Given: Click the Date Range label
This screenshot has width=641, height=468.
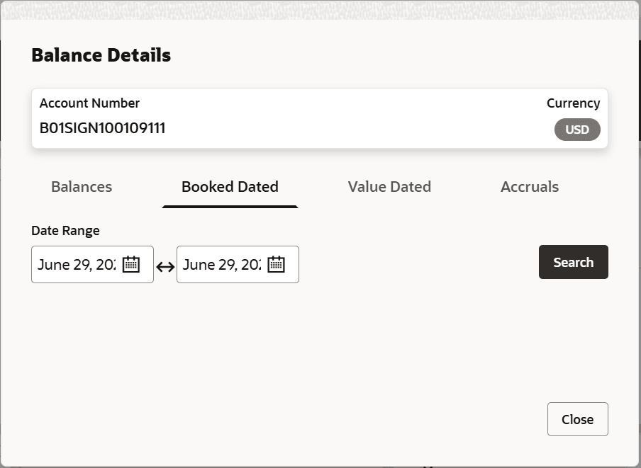Looking at the screenshot, I should tap(65, 230).
